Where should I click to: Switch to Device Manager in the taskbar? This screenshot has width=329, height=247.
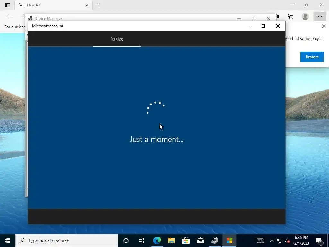point(215,241)
